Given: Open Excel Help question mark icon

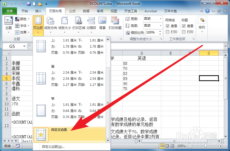Looking at the screenshot, I should pos(207,11).
